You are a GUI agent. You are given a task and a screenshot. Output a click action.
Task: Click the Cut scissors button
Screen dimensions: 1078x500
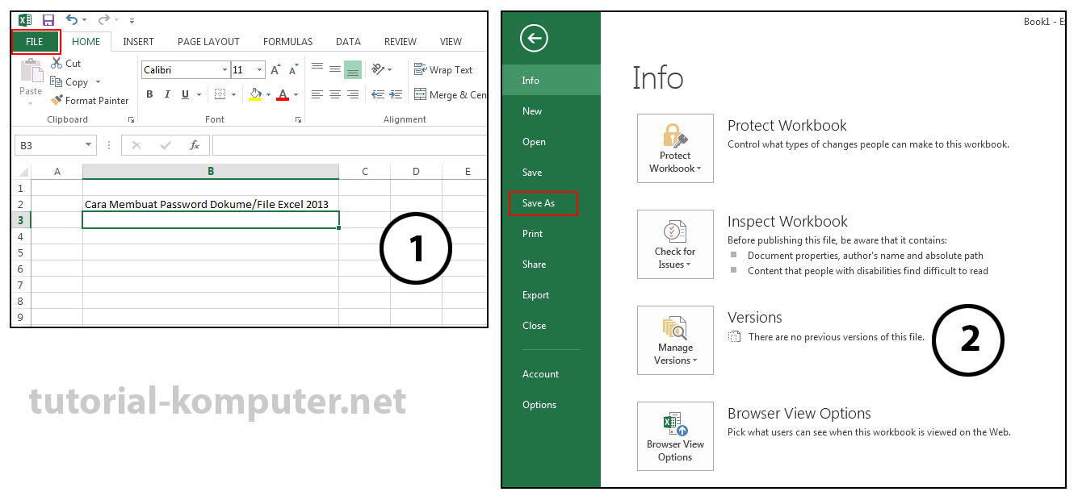65,63
